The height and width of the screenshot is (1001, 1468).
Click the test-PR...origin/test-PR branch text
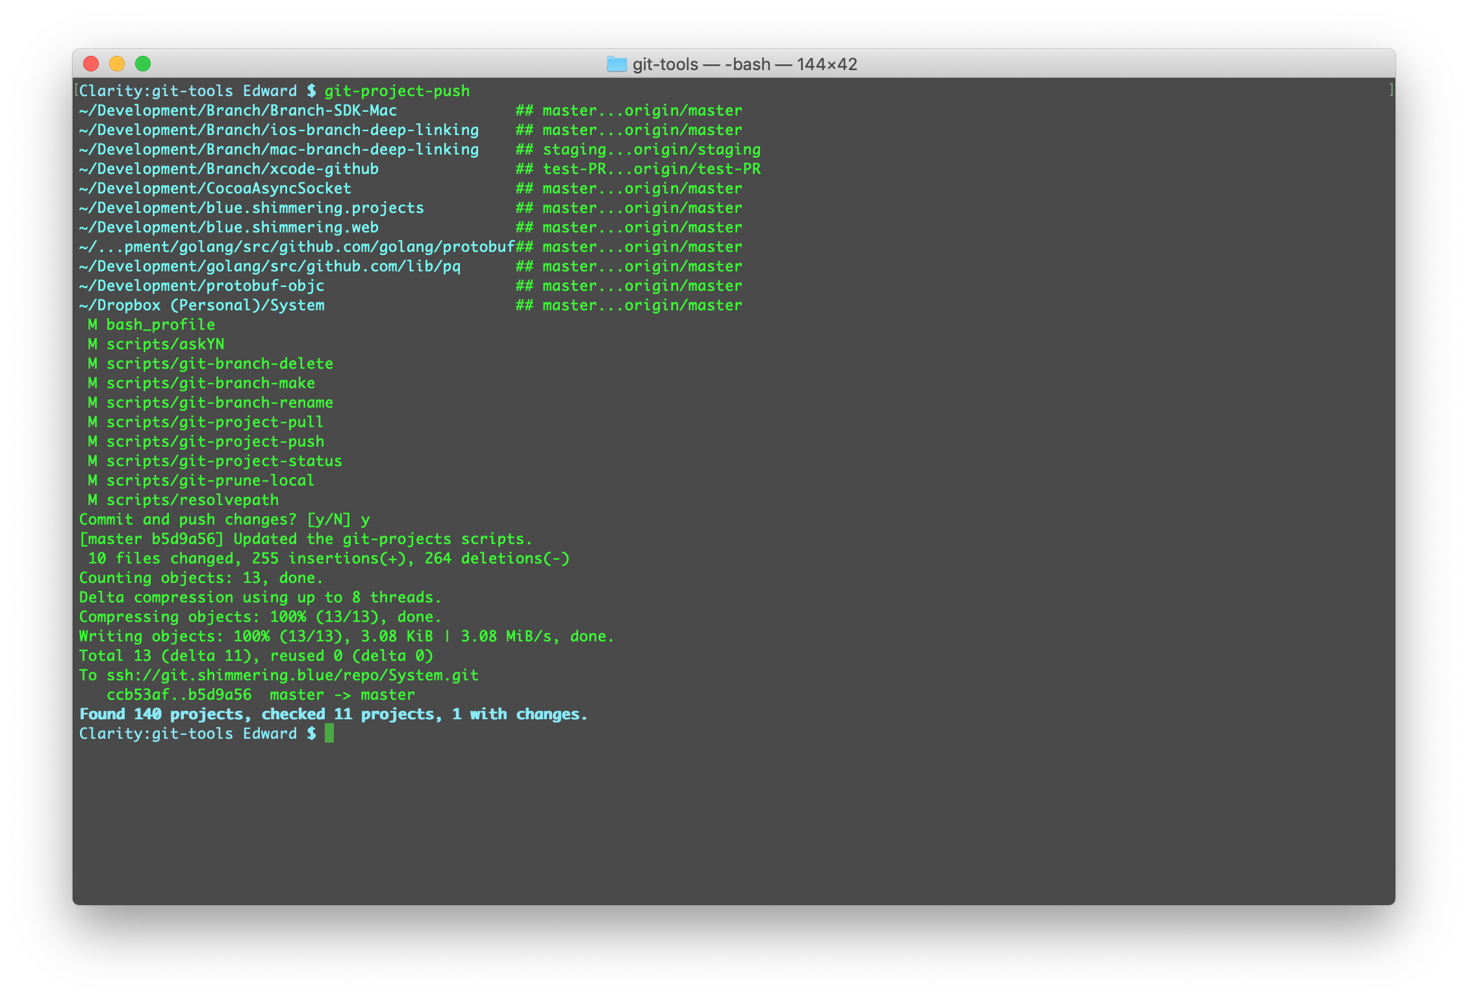pos(651,169)
